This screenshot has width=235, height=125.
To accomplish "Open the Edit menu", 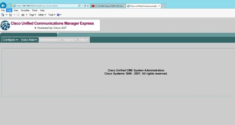I will [x=9, y=10].
